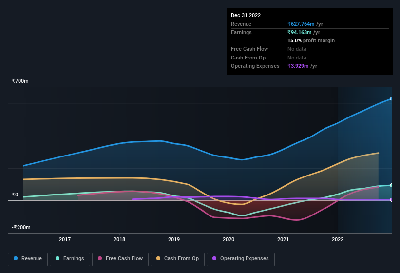The width and height of the screenshot is (400, 273).
Task: Toggle the Cash From Op legend button
Action: pyautogui.click(x=177, y=259)
